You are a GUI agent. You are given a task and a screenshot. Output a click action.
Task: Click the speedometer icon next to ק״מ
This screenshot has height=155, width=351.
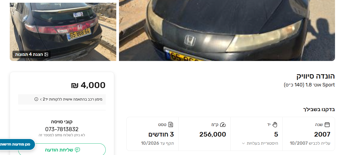click(x=223, y=125)
